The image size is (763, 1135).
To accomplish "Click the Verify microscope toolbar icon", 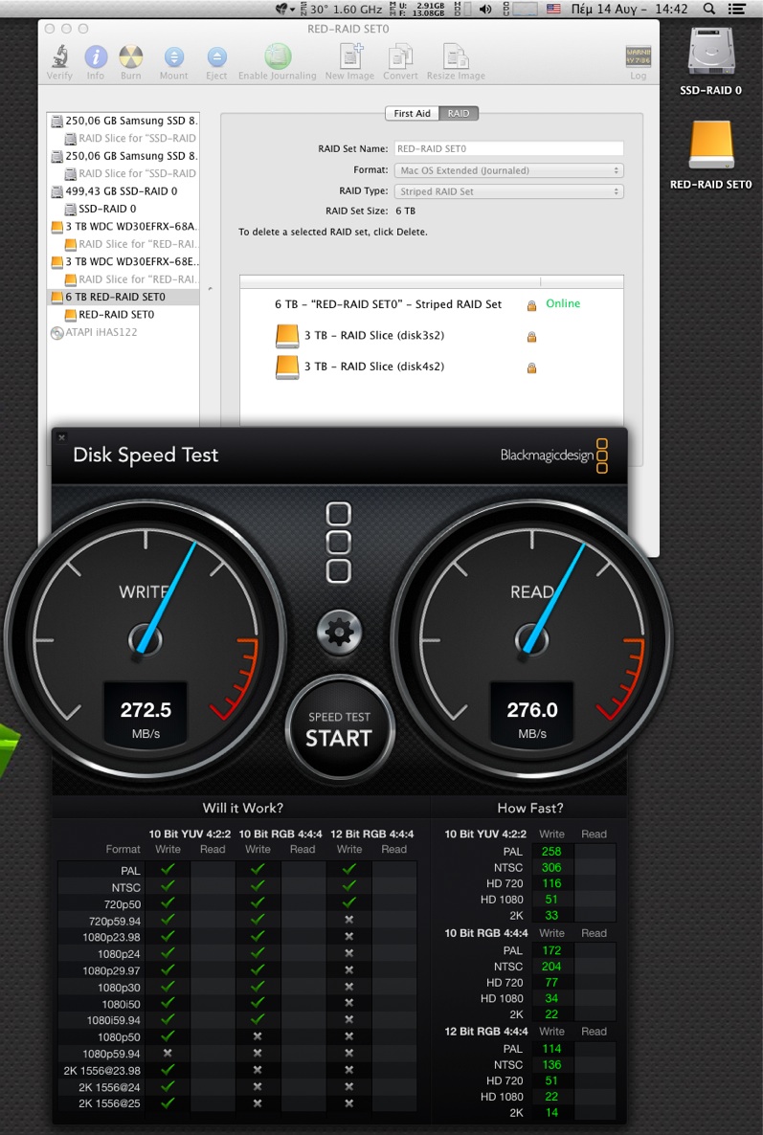I will point(59,56).
